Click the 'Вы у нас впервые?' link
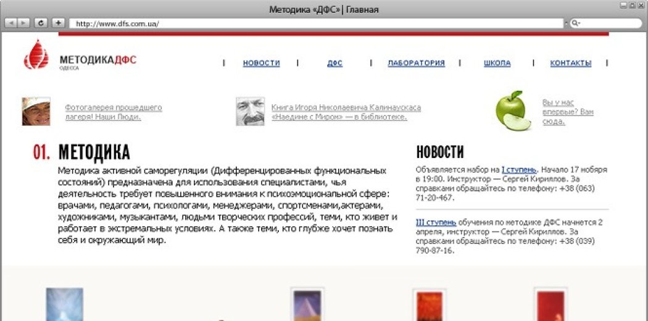This screenshot has width=648, height=321. [x=567, y=112]
